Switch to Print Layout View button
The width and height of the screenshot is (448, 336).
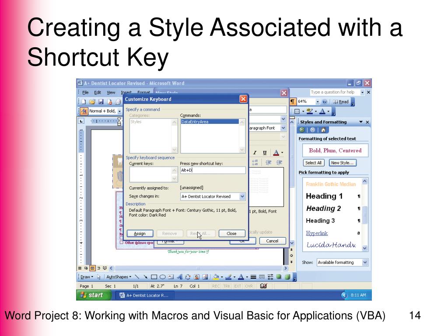pyautogui.click(x=92, y=268)
